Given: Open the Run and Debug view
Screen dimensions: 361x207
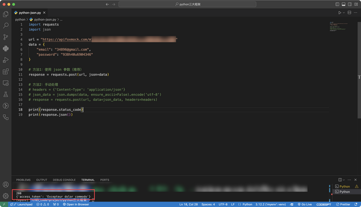Looking at the screenshot, I should 6,60.
